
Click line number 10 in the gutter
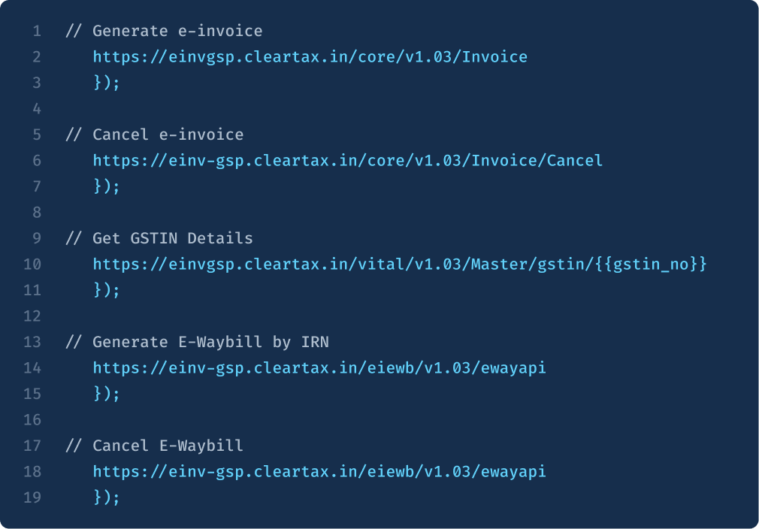[32, 264]
